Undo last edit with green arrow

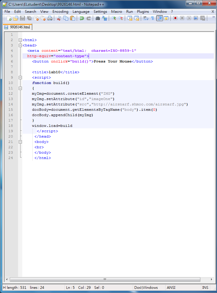(82, 18)
